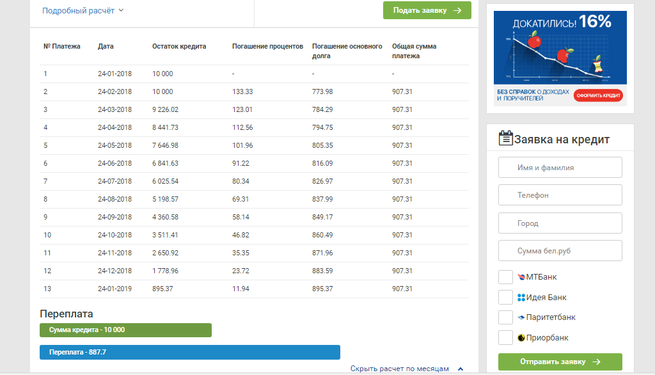This screenshot has height=375, width=655.
Task: Select the 35.35 interest cell
Action: coord(241,253)
